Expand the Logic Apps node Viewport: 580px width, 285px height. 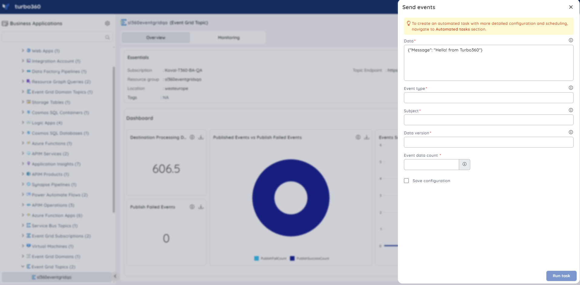pos(23,123)
